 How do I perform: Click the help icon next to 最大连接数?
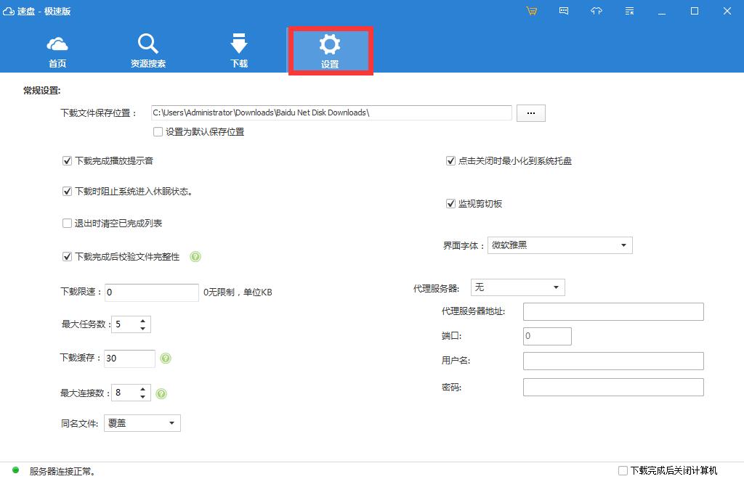(x=161, y=393)
